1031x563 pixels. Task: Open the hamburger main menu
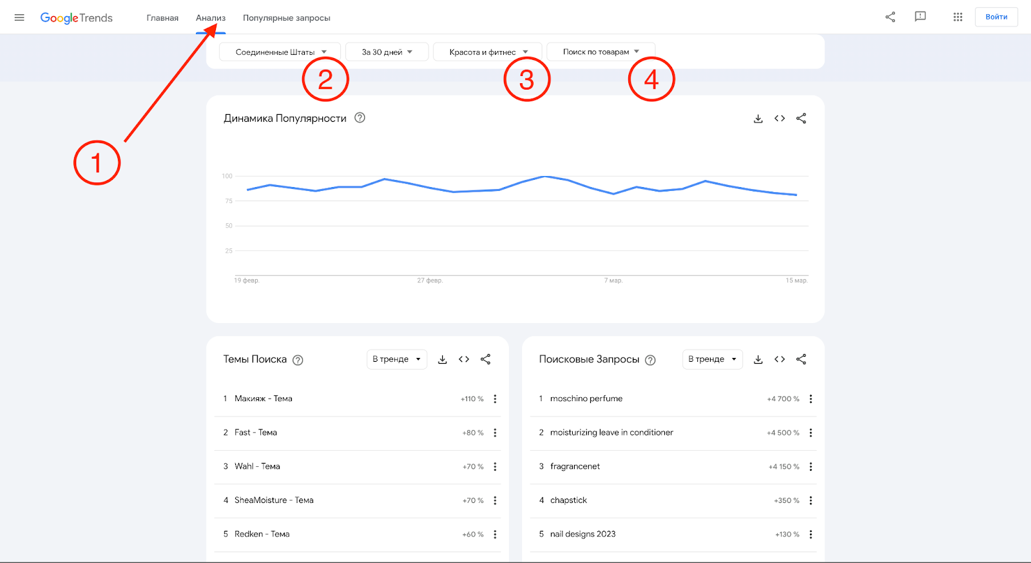[19, 17]
